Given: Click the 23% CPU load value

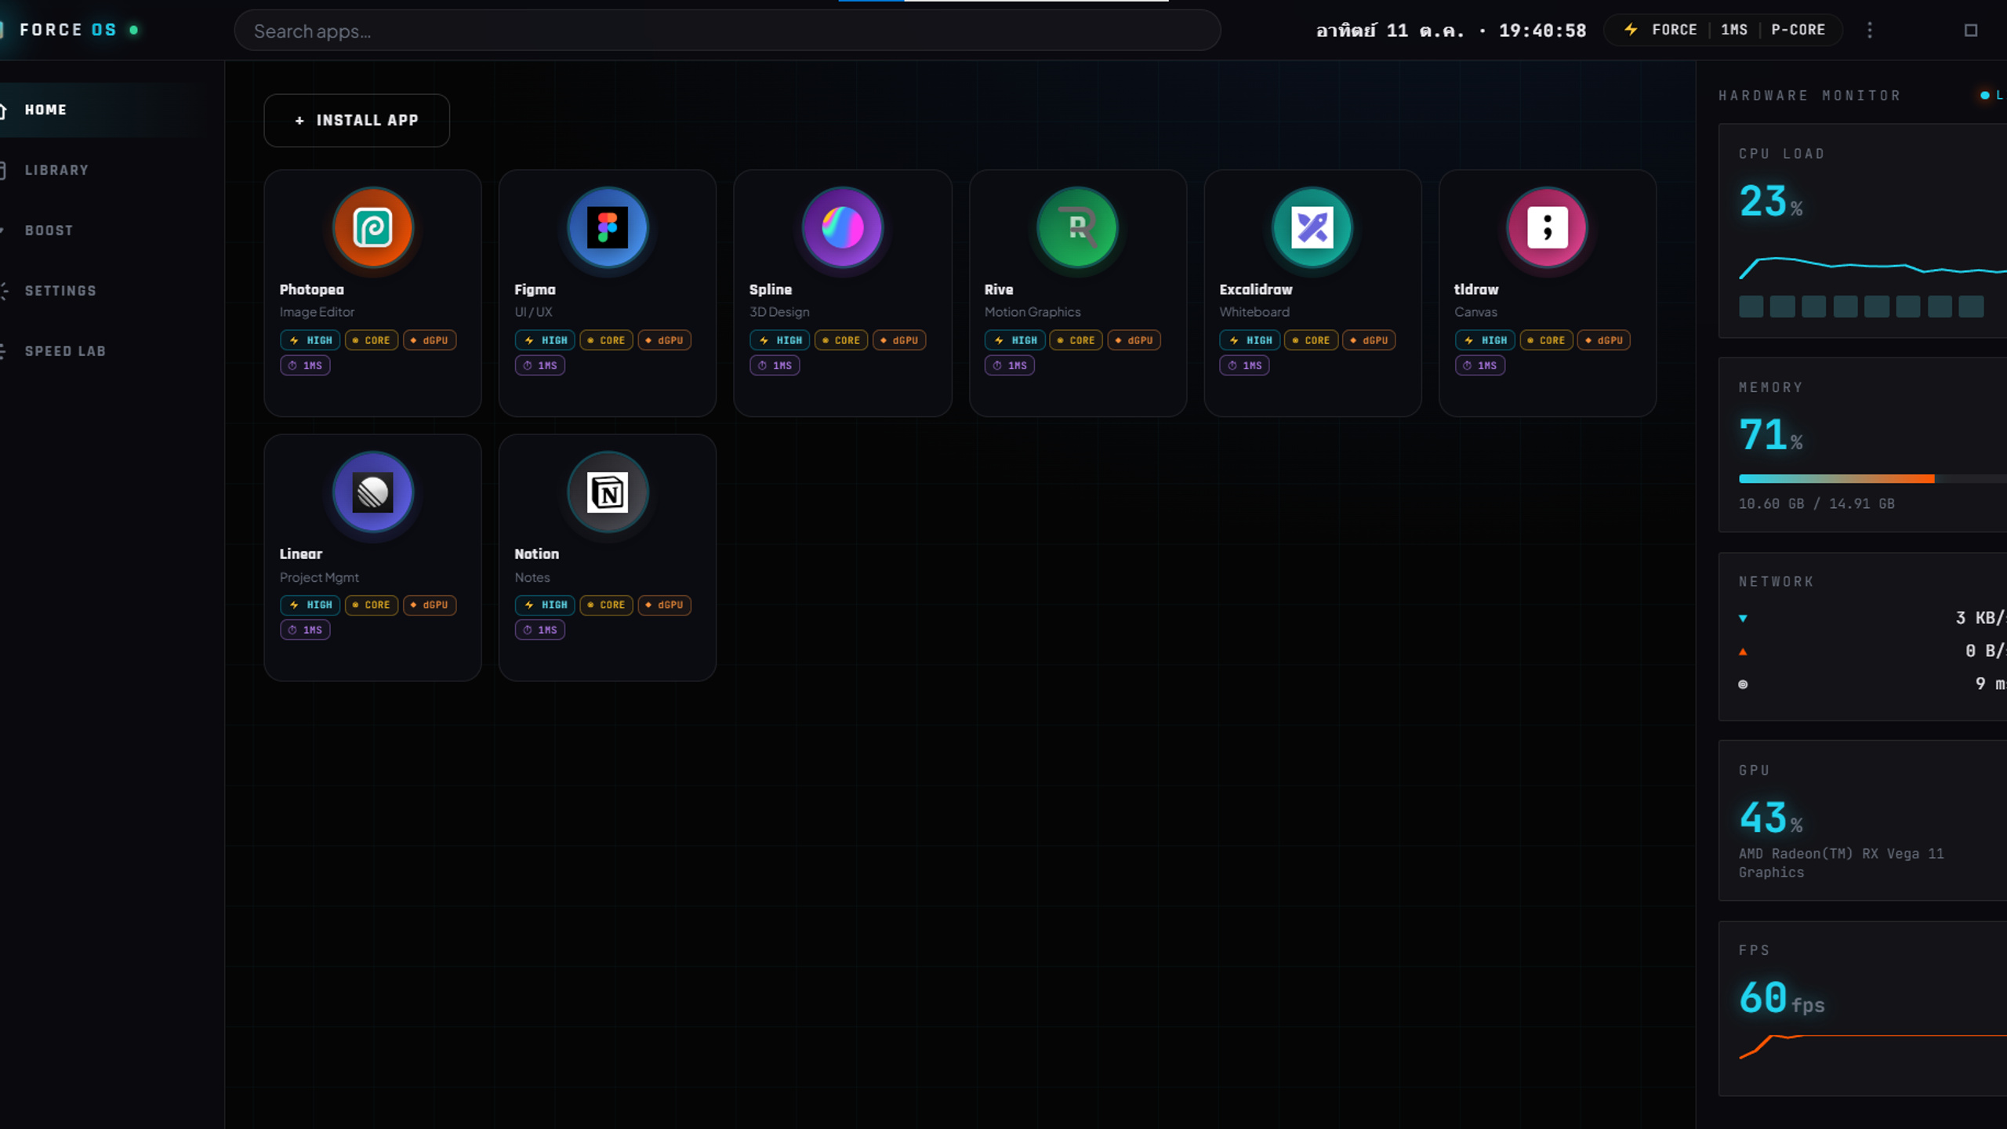Looking at the screenshot, I should coord(1771,201).
